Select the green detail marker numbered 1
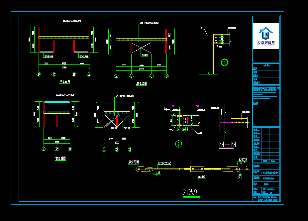308x221 pixels. coord(225,62)
